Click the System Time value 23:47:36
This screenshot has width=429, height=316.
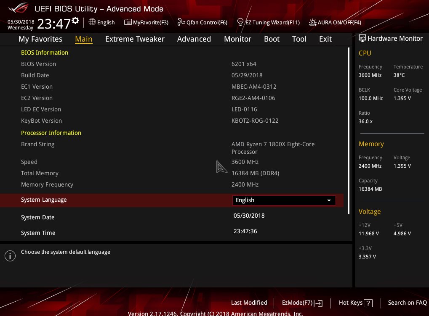[x=245, y=231]
